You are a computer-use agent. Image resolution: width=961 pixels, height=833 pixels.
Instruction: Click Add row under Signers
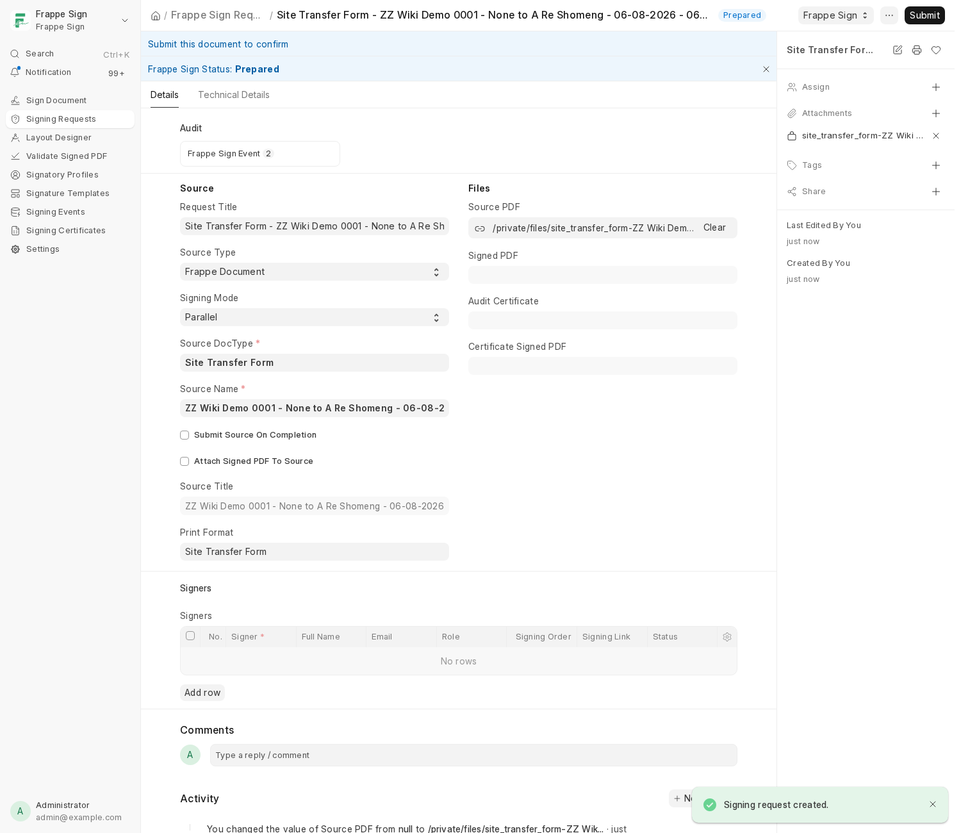pos(202,693)
